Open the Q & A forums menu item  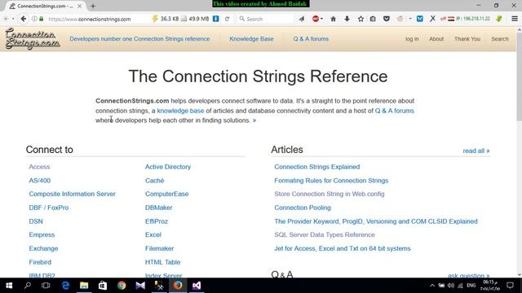311,39
